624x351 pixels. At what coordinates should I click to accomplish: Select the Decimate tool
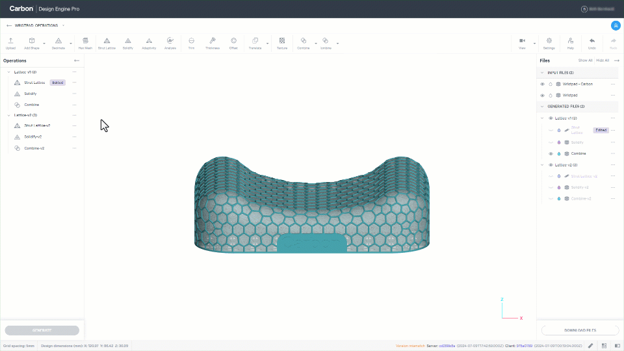coord(58,43)
